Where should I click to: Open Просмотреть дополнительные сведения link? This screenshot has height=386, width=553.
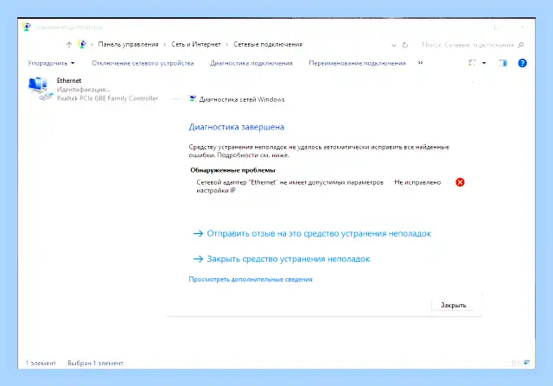click(x=251, y=279)
